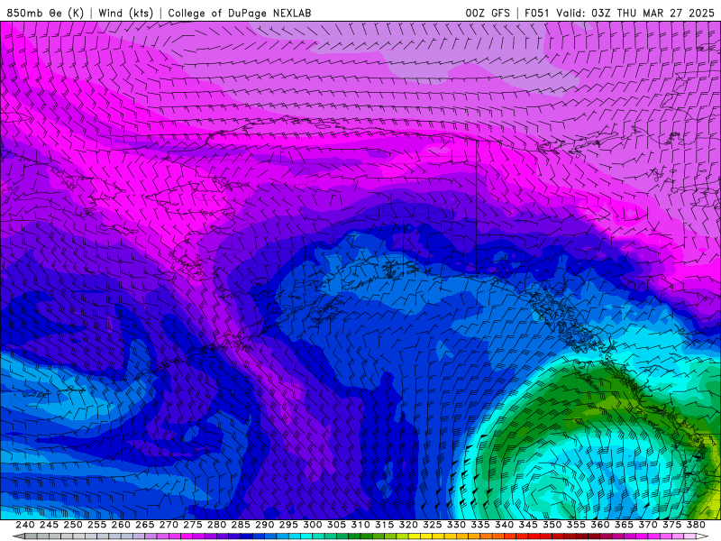
Task: Click the 285 value on the color scale
Action: (x=241, y=525)
